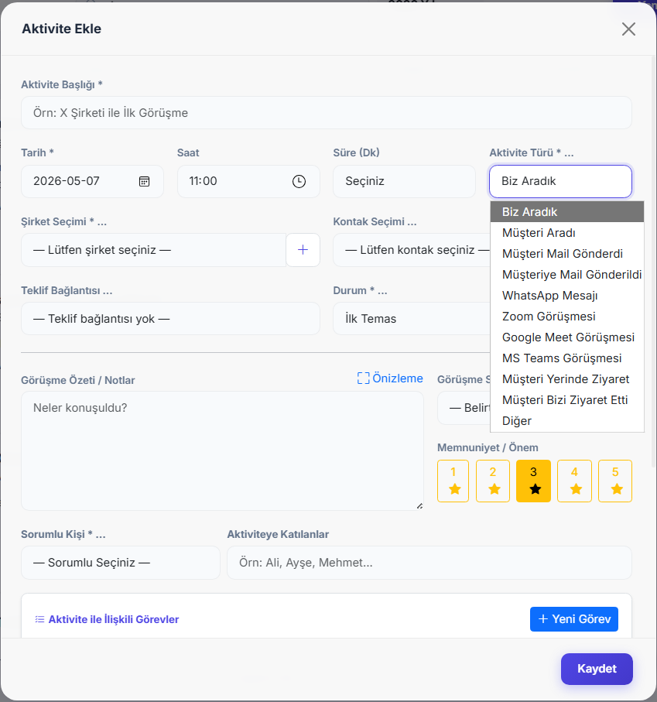Pick WhatsApp Mesajı from the list
Image resolution: width=657 pixels, height=702 pixels.
point(567,296)
